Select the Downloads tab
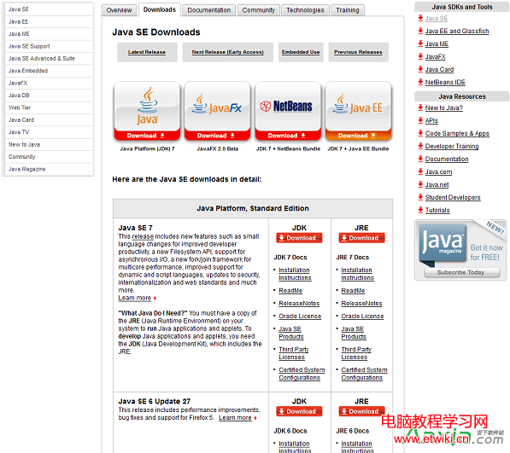 pyautogui.click(x=160, y=9)
